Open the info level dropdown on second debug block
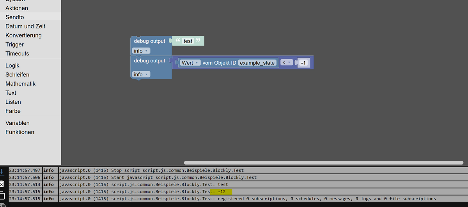 tap(141, 74)
